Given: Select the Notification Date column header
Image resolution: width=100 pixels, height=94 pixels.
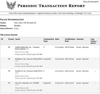Looking at the screenshot, I should pyautogui.click(x=70, y=40).
